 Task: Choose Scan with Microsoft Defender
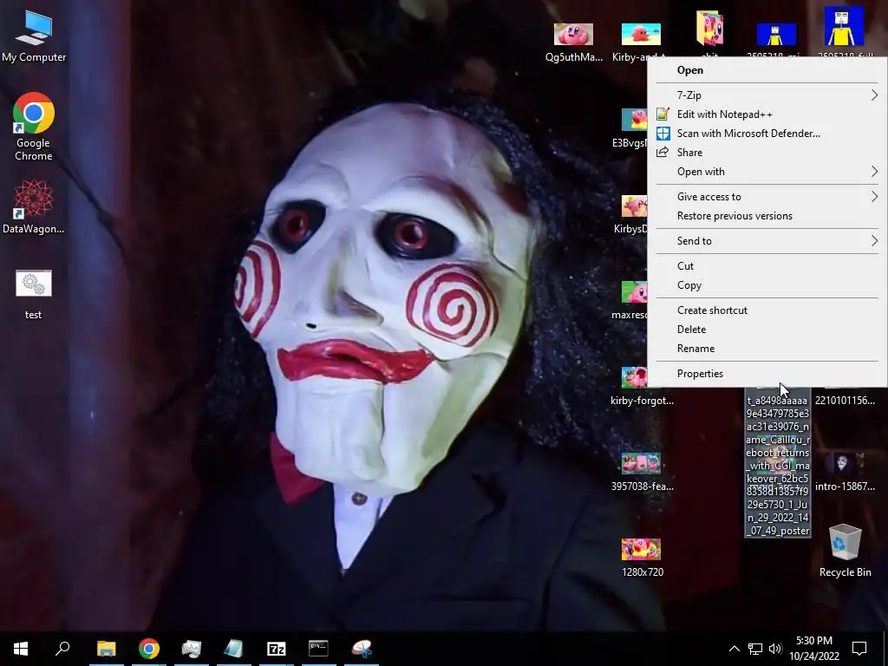click(767, 134)
